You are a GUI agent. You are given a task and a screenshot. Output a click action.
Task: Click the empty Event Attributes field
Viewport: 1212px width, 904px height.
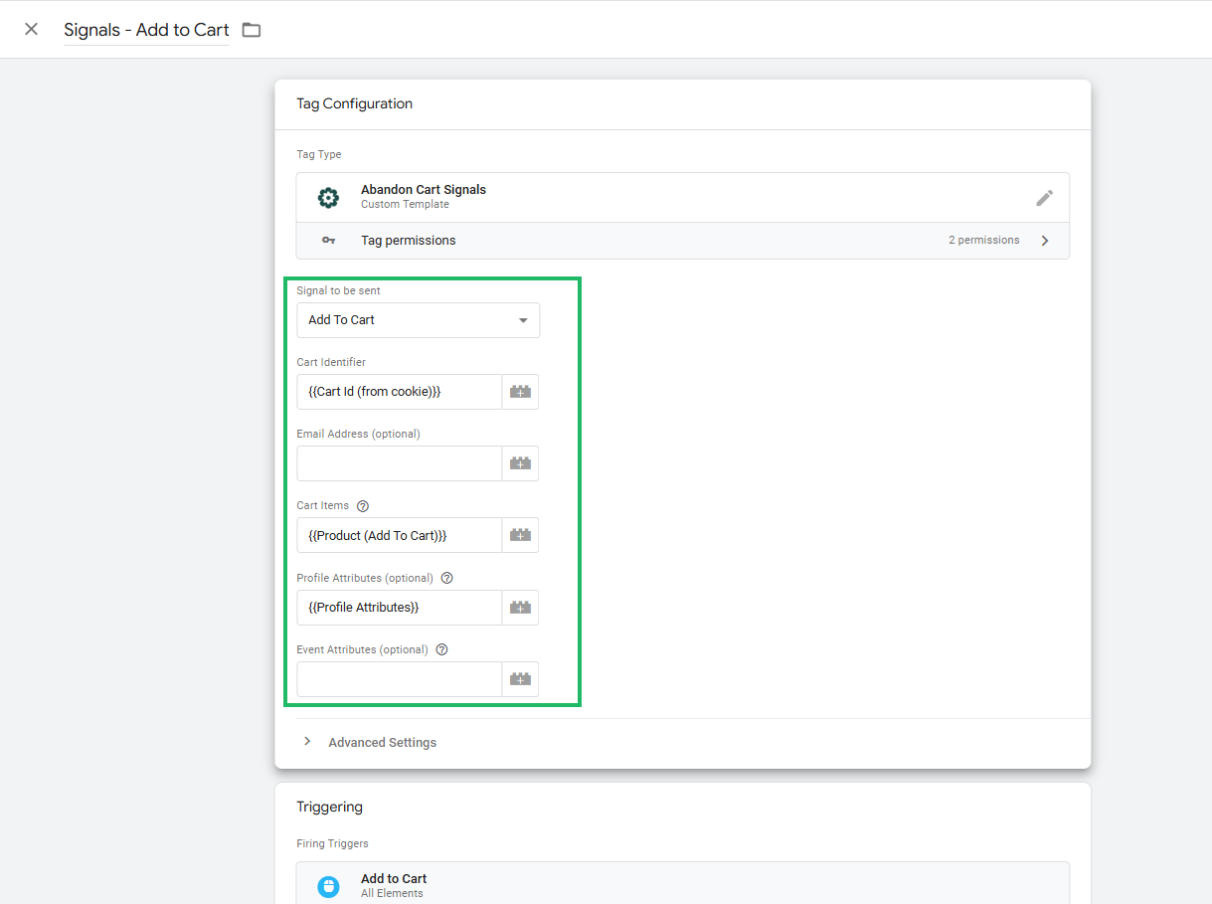(399, 679)
